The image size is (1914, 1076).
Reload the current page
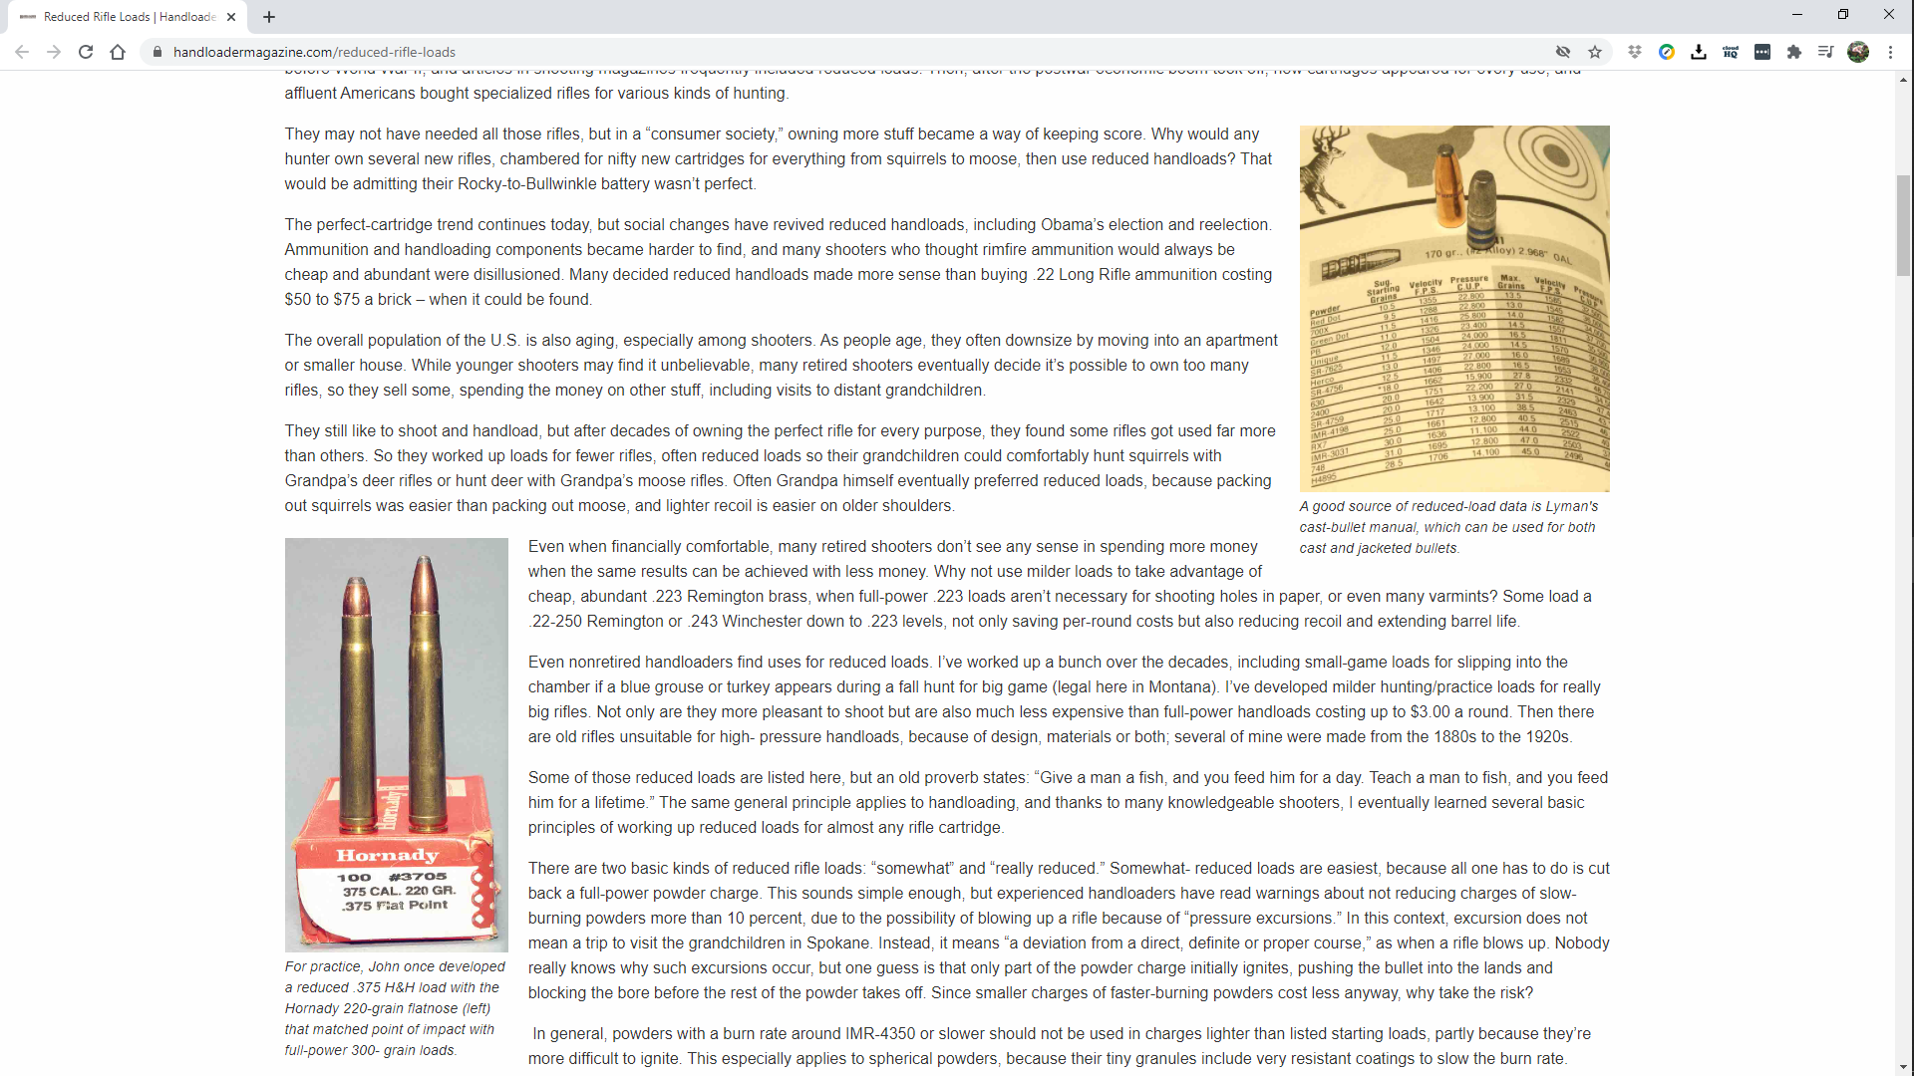point(86,52)
